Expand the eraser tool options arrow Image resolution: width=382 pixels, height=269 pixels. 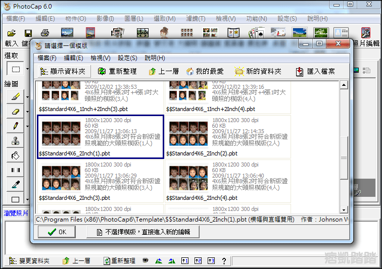click(x=27, y=112)
